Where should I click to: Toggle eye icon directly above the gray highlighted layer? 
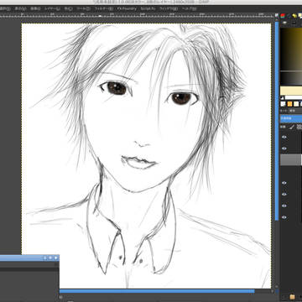coord(284,148)
